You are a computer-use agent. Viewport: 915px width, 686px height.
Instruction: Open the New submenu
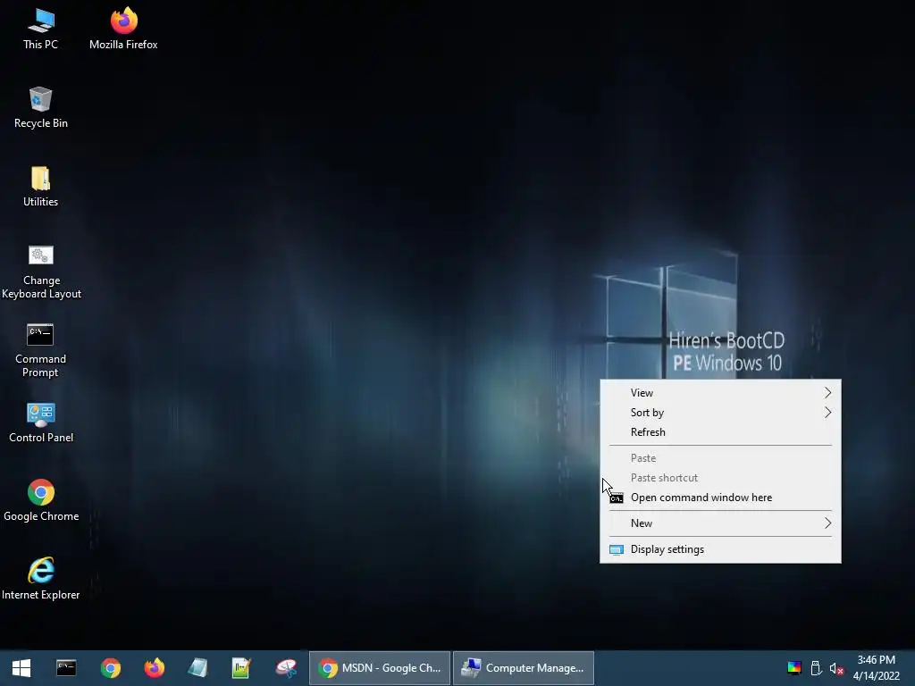pos(720,523)
